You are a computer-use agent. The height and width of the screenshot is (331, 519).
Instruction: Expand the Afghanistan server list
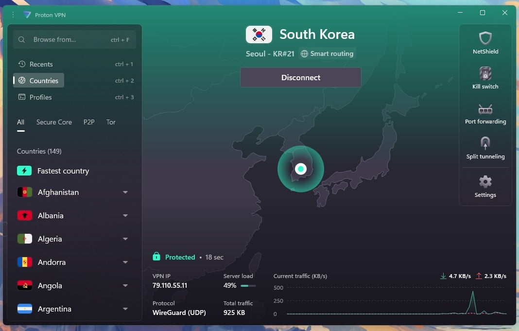point(125,192)
